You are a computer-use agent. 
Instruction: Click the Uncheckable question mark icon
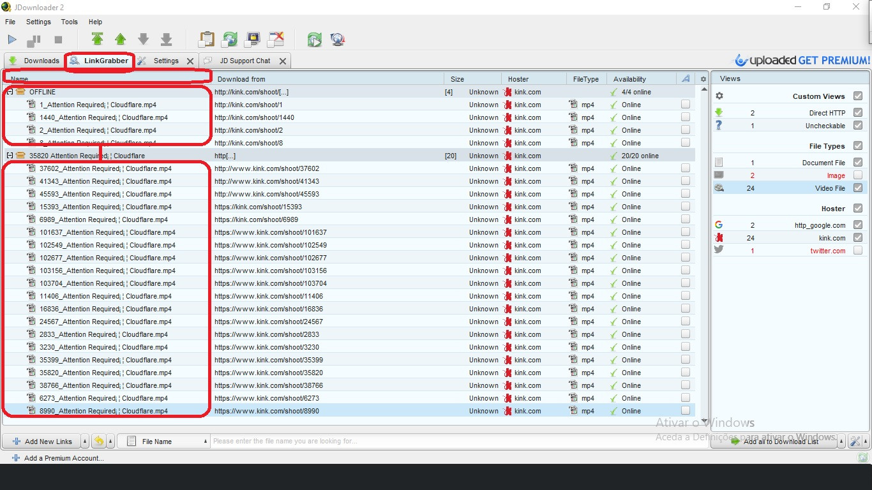(x=719, y=126)
